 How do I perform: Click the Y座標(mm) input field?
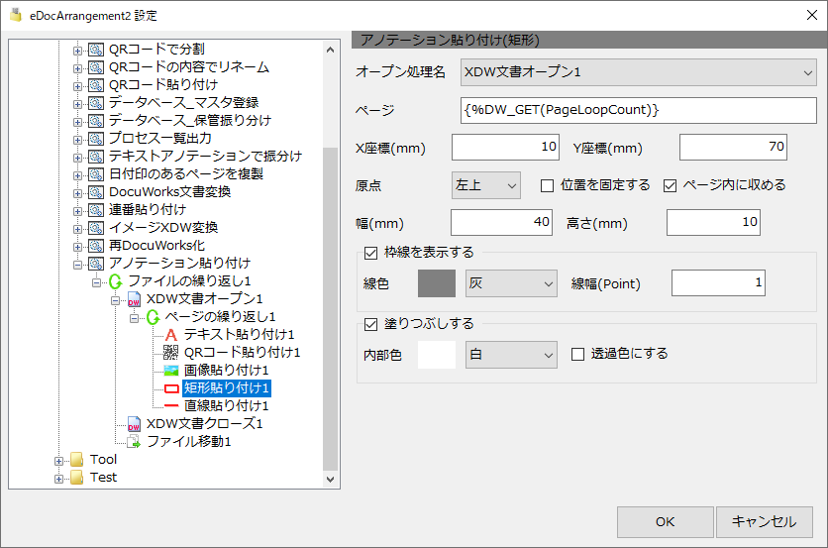click(733, 147)
